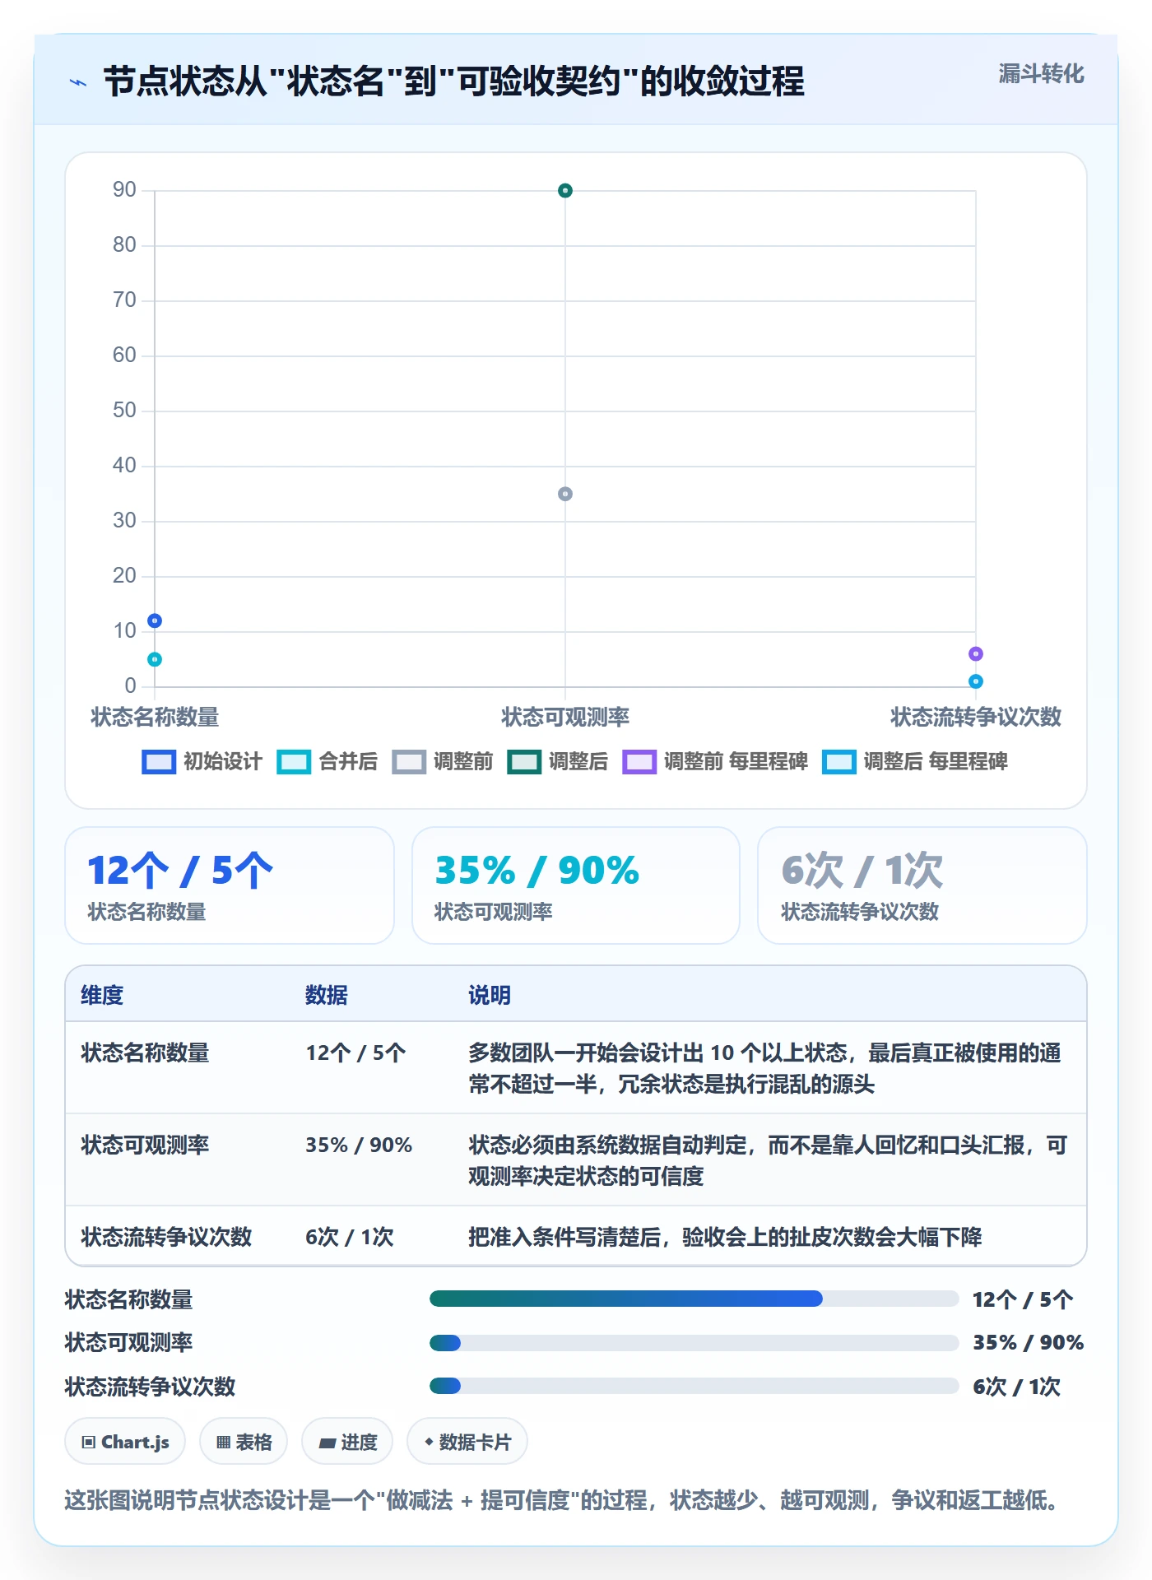The image size is (1152, 1580).
Task: Click the light blue data point at 1
Action: click(x=976, y=681)
